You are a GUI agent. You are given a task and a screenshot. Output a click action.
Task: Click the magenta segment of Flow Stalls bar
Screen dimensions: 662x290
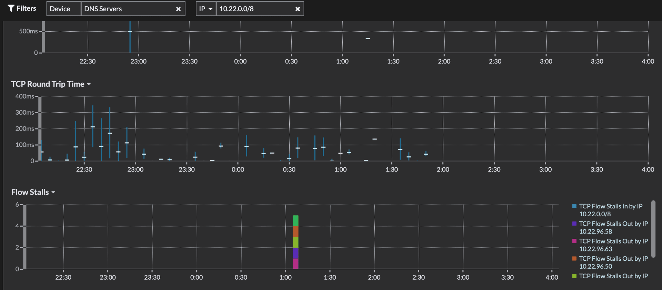click(x=295, y=264)
